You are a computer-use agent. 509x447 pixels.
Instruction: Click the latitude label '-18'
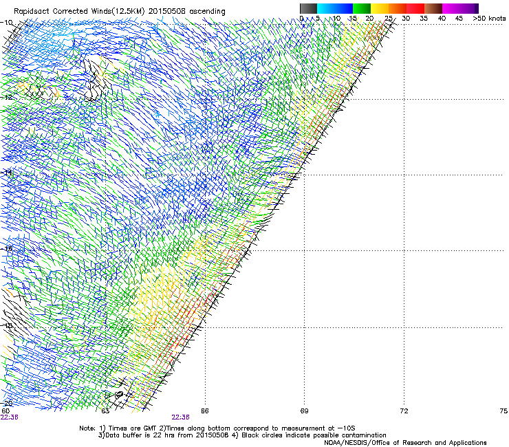pyautogui.click(x=6, y=325)
